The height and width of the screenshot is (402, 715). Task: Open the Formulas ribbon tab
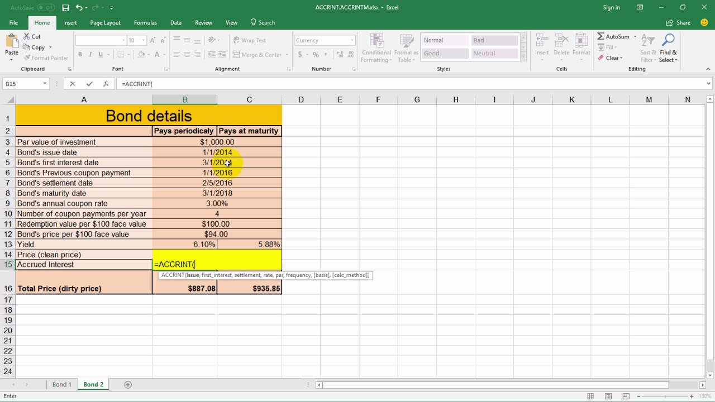point(145,23)
